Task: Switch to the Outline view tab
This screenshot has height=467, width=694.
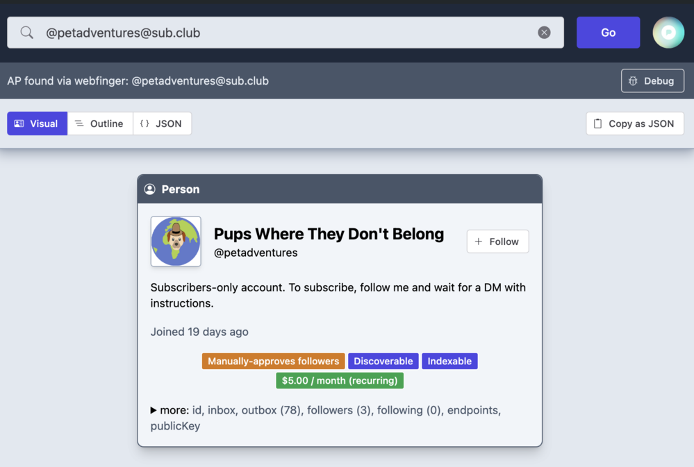Action: coord(99,124)
